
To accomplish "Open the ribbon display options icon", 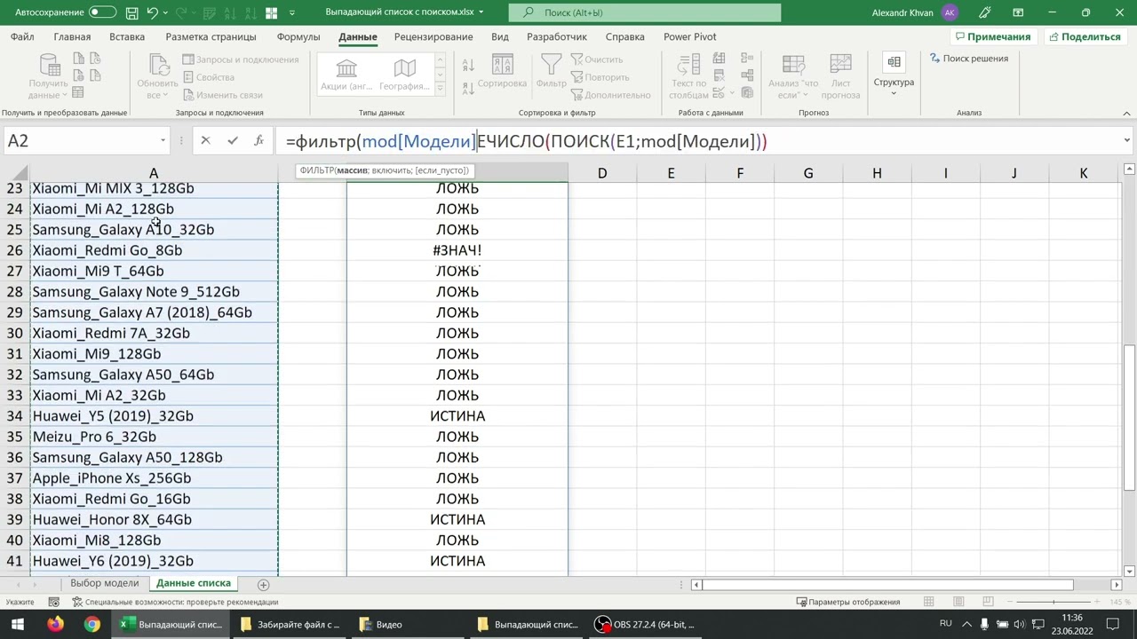I will pos(1018,12).
